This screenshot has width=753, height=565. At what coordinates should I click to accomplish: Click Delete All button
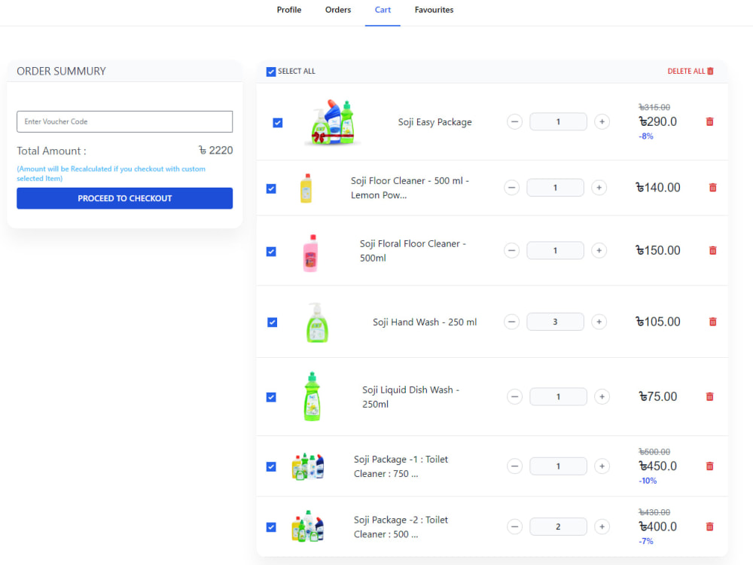(691, 71)
